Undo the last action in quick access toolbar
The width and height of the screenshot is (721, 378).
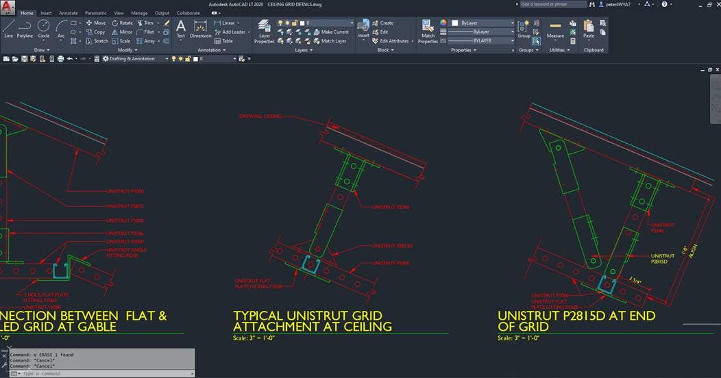click(x=69, y=59)
